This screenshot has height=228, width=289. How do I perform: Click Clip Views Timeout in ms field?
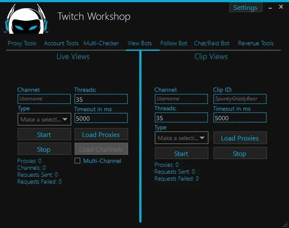(240, 118)
